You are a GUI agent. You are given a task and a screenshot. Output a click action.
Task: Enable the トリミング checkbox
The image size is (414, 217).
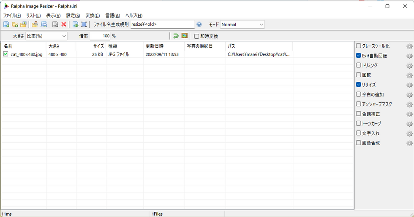(358, 65)
